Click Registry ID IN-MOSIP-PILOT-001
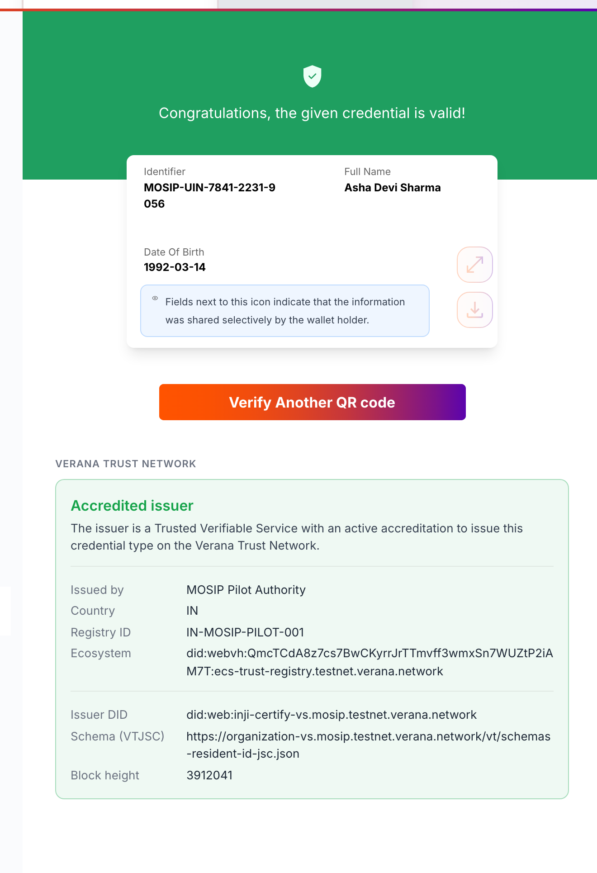This screenshot has height=873, width=597. [x=245, y=632]
